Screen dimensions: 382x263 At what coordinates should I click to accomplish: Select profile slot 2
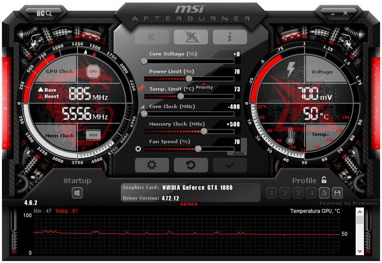point(285,193)
